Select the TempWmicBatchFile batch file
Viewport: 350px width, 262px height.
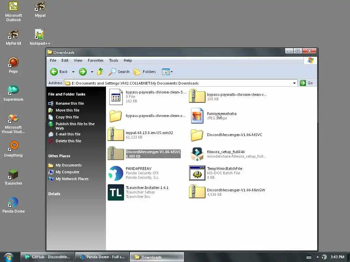pos(216,173)
